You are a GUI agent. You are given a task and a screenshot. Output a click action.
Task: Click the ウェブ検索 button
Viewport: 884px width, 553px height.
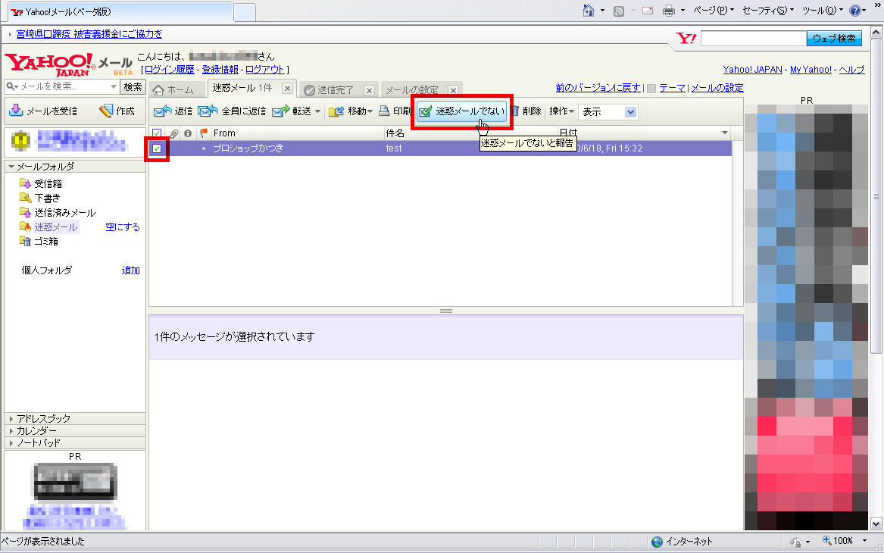[x=834, y=39]
